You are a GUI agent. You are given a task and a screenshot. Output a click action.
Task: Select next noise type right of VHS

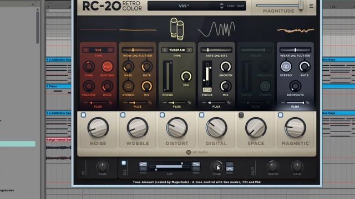(x=110, y=50)
